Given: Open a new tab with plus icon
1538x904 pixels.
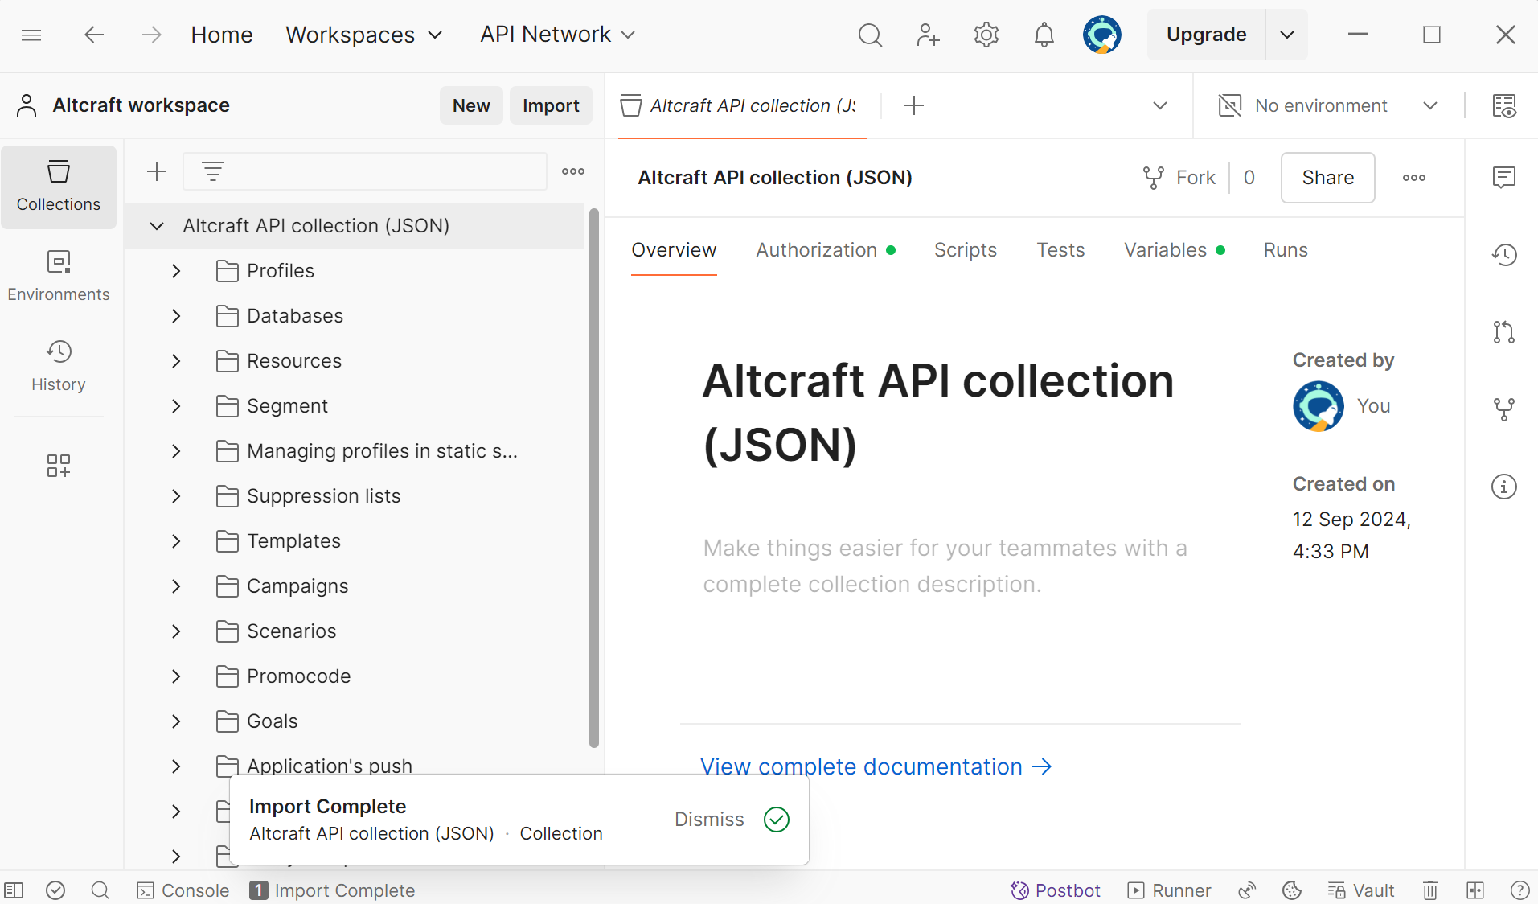Looking at the screenshot, I should click(x=914, y=105).
